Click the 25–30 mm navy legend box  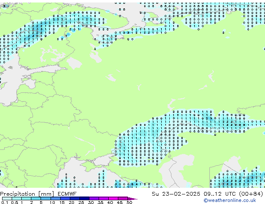tap(84, 199)
